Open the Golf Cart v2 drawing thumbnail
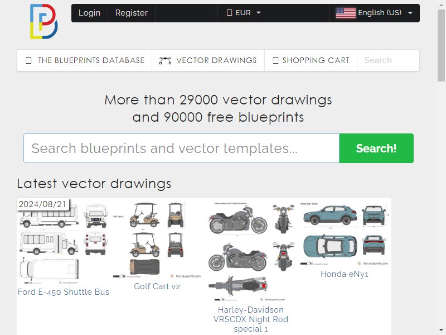Image resolution: width=446 pixels, height=335 pixels. pyautogui.click(x=157, y=240)
